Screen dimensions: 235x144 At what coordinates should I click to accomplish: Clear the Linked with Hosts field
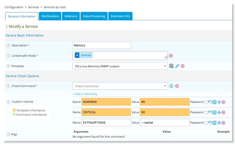pyautogui.click(x=171, y=56)
